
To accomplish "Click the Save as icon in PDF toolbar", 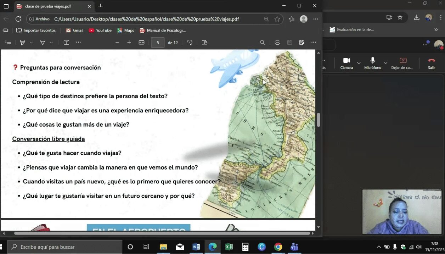I will click(302, 43).
